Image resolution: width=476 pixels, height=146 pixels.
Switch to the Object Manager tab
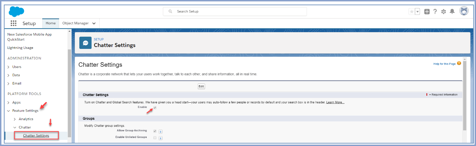tap(75, 23)
